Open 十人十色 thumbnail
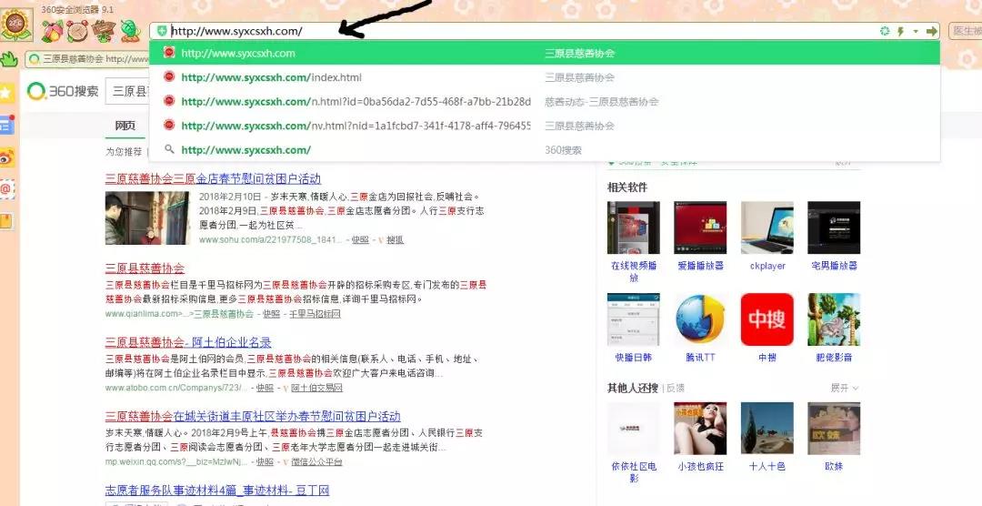982x506 pixels. (x=767, y=429)
